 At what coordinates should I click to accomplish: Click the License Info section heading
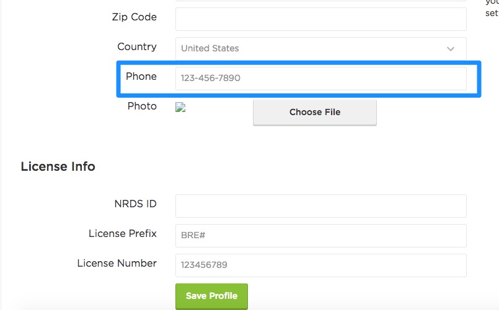tap(58, 166)
